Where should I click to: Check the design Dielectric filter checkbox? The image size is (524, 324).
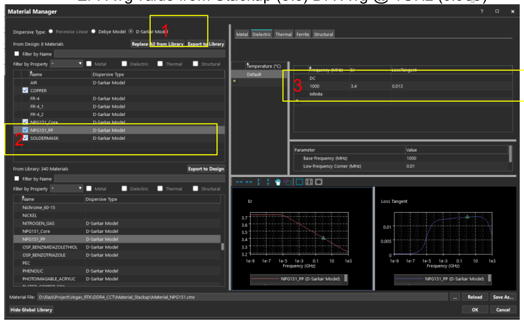124,63
